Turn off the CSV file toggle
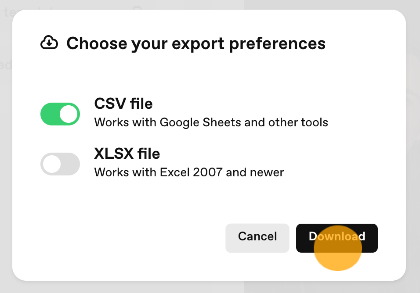 coord(60,114)
